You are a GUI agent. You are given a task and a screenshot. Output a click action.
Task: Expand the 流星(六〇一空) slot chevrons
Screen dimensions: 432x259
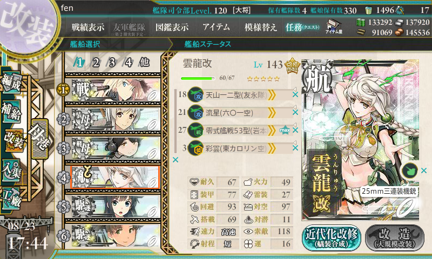click(x=272, y=112)
